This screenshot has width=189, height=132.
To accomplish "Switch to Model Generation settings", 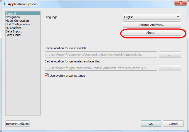I will (17, 21).
